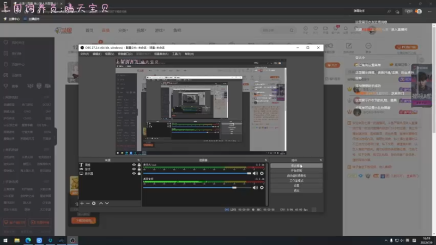Open the 编辑(E) menu in OBS
Screen dimensions: 436x245
pos(97,54)
